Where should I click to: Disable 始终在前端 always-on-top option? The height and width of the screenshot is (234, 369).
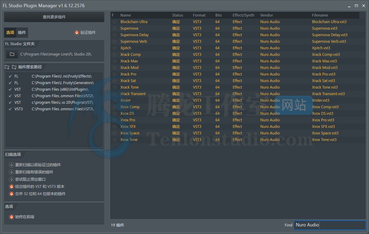[12, 217]
